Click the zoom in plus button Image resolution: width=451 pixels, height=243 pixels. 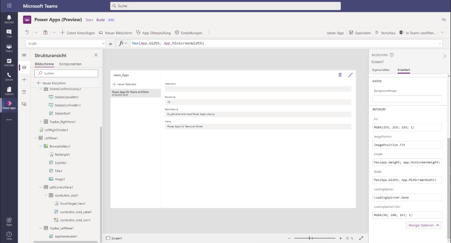(340, 238)
